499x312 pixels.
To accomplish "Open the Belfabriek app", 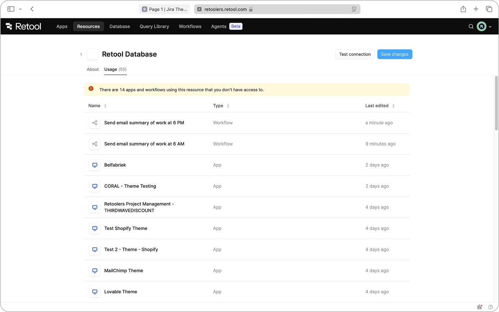I will tap(115, 165).
